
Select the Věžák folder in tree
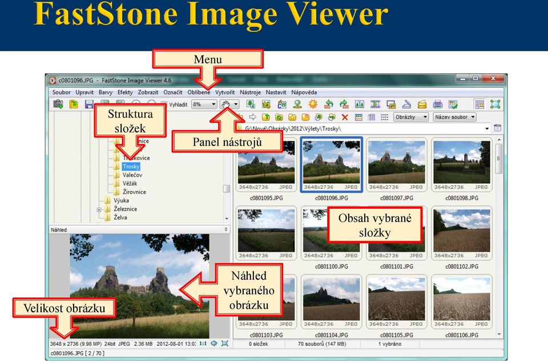130,183
